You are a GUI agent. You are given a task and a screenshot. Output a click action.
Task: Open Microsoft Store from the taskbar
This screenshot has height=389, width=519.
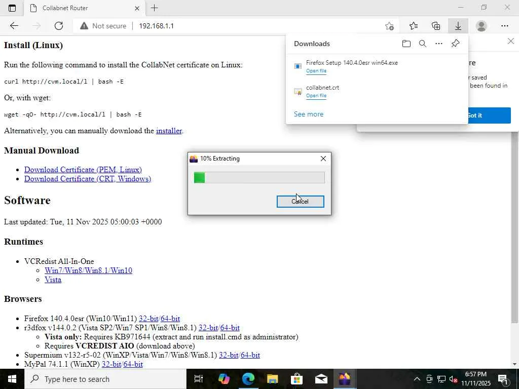[x=297, y=379]
